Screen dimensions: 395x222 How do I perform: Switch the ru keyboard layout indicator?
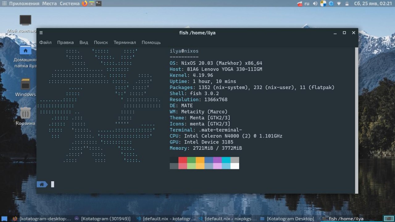pos(307,4)
